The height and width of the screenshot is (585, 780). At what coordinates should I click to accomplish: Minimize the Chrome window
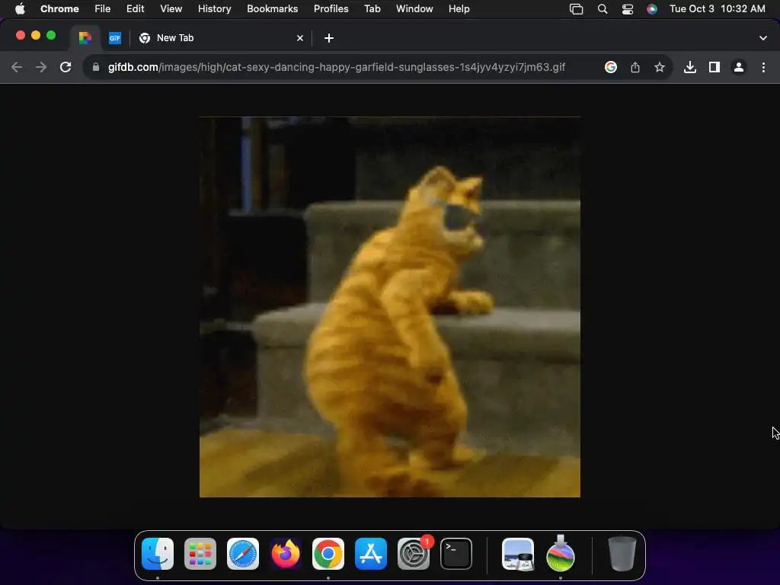point(36,35)
